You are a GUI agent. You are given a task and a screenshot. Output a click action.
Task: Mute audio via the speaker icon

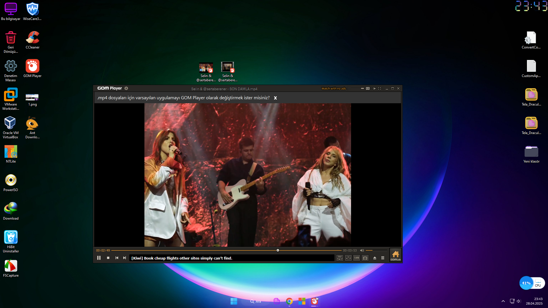[x=362, y=250]
